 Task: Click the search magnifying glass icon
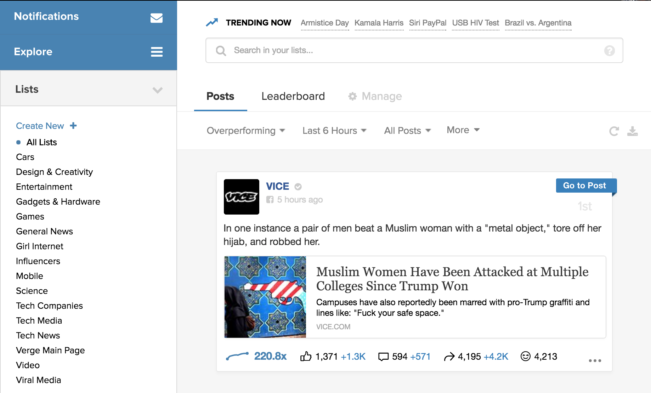pos(221,50)
